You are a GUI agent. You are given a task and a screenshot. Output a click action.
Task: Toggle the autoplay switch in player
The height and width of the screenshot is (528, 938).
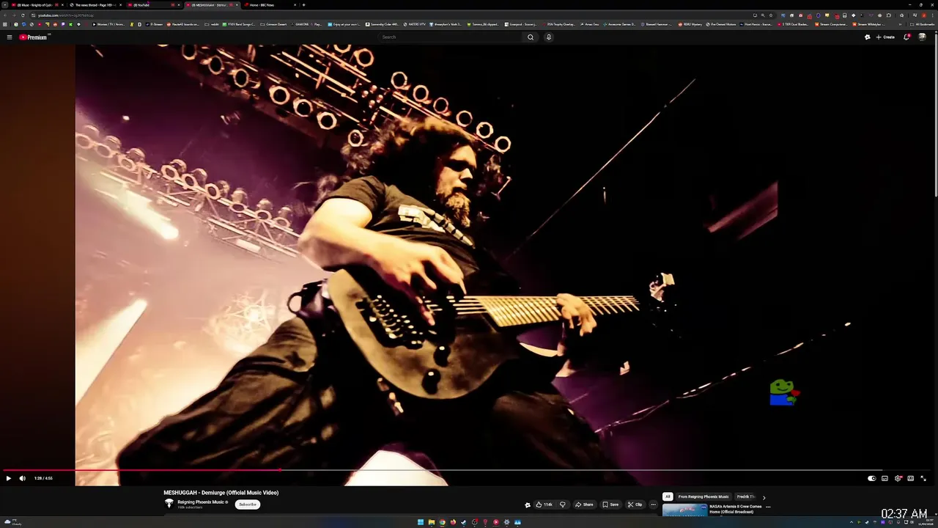(x=871, y=478)
